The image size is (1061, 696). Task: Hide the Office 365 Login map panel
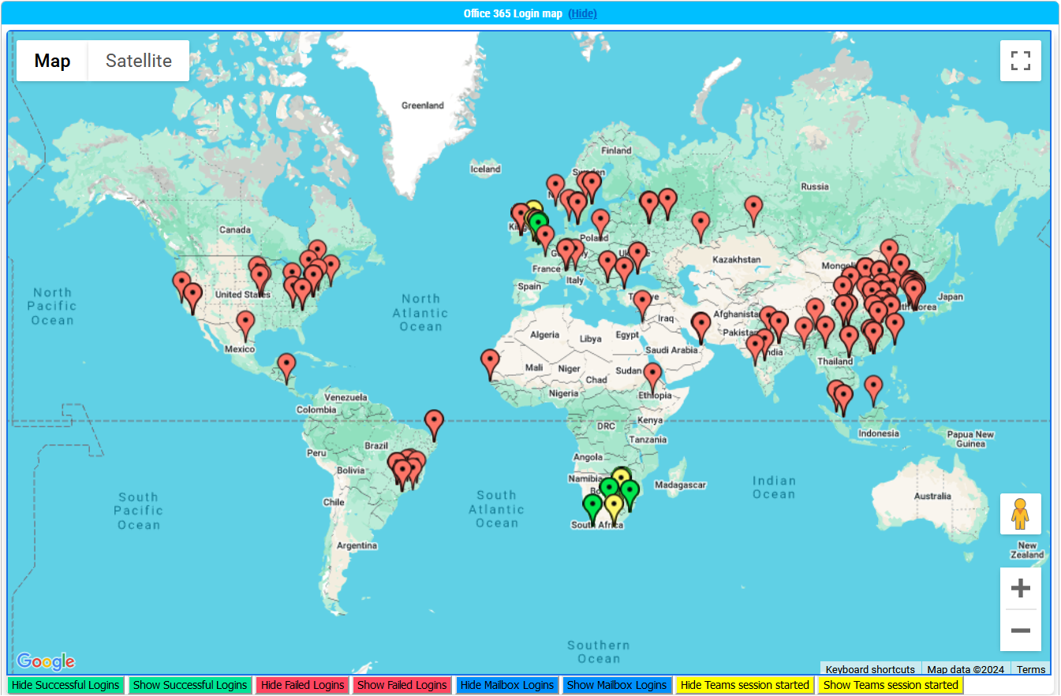pos(582,13)
